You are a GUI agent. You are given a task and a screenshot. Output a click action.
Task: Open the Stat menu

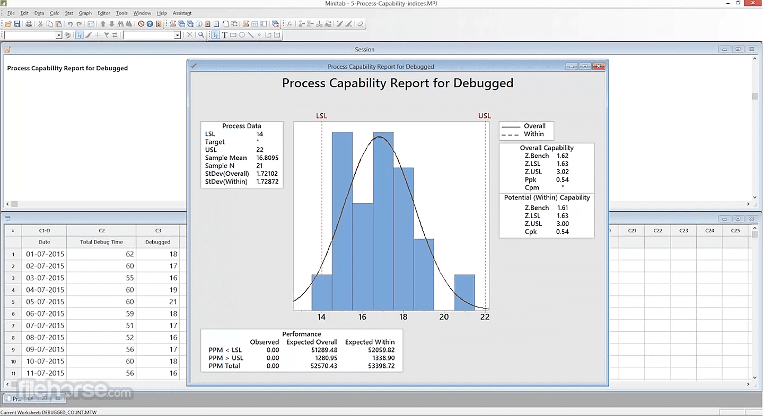tap(70, 13)
